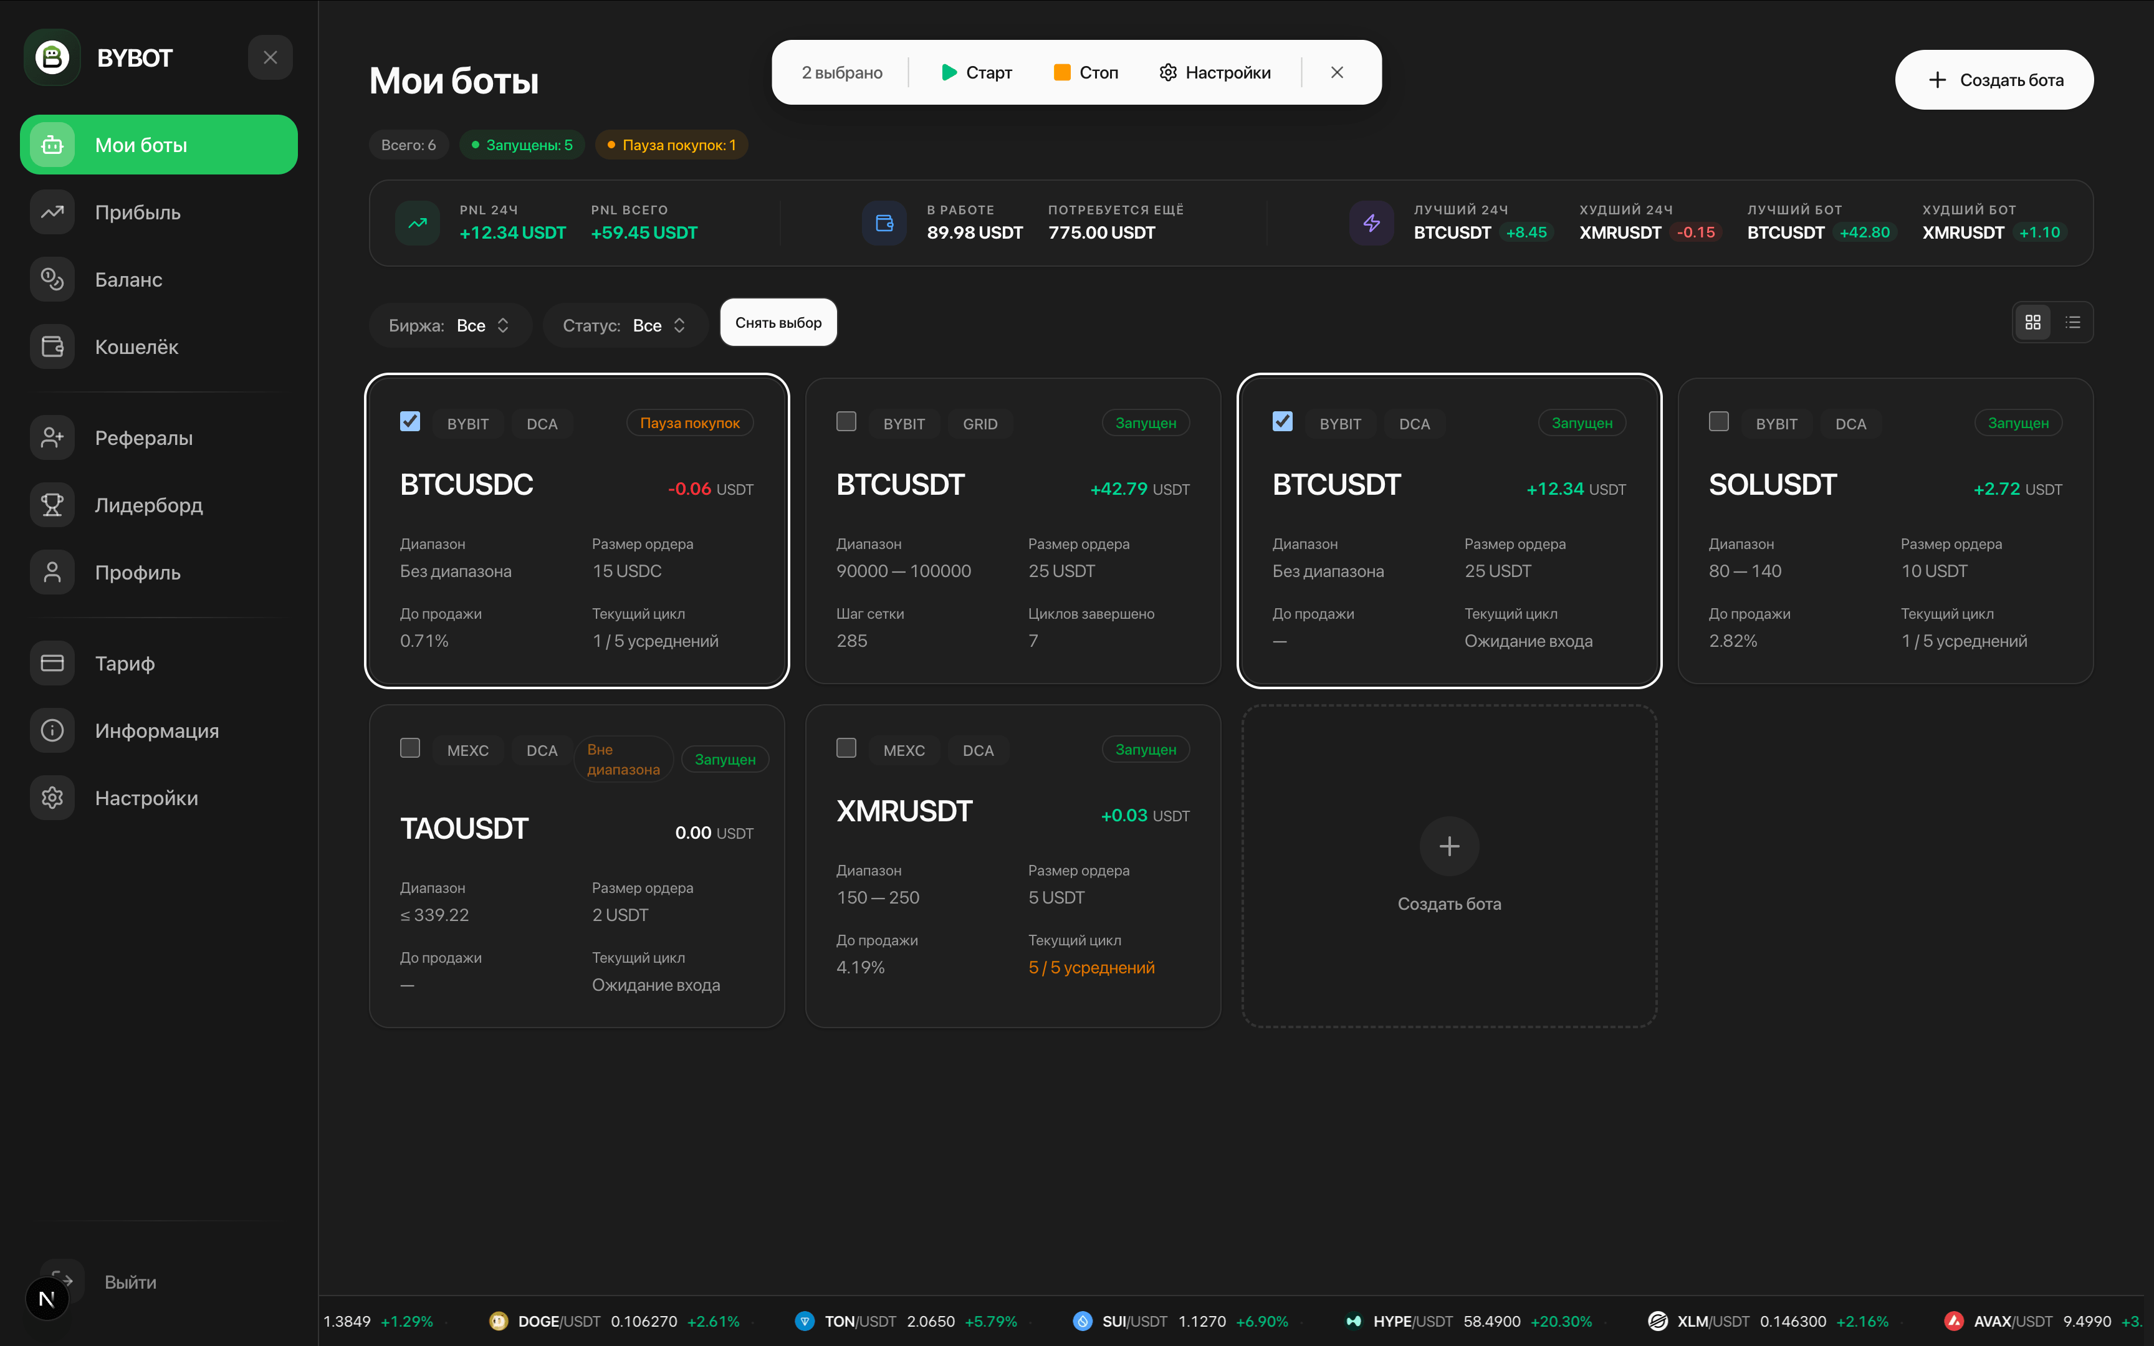Click the PNL green trend icon
Viewport: 2154px width, 1346px height.
coord(418,224)
